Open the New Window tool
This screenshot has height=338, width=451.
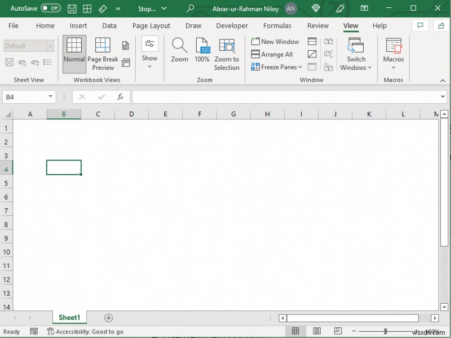[x=275, y=41]
